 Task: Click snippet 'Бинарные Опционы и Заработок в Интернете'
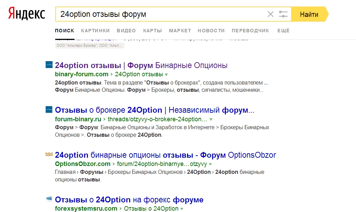[157, 127]
